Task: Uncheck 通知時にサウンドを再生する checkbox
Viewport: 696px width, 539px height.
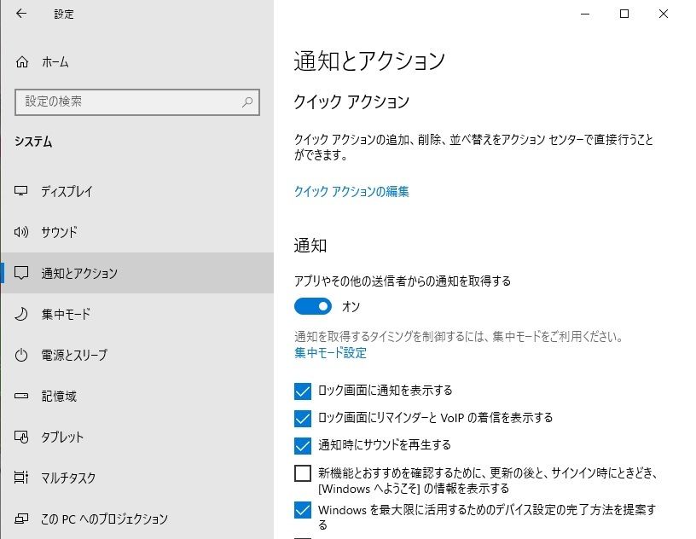Action: [x=303, y=446]
